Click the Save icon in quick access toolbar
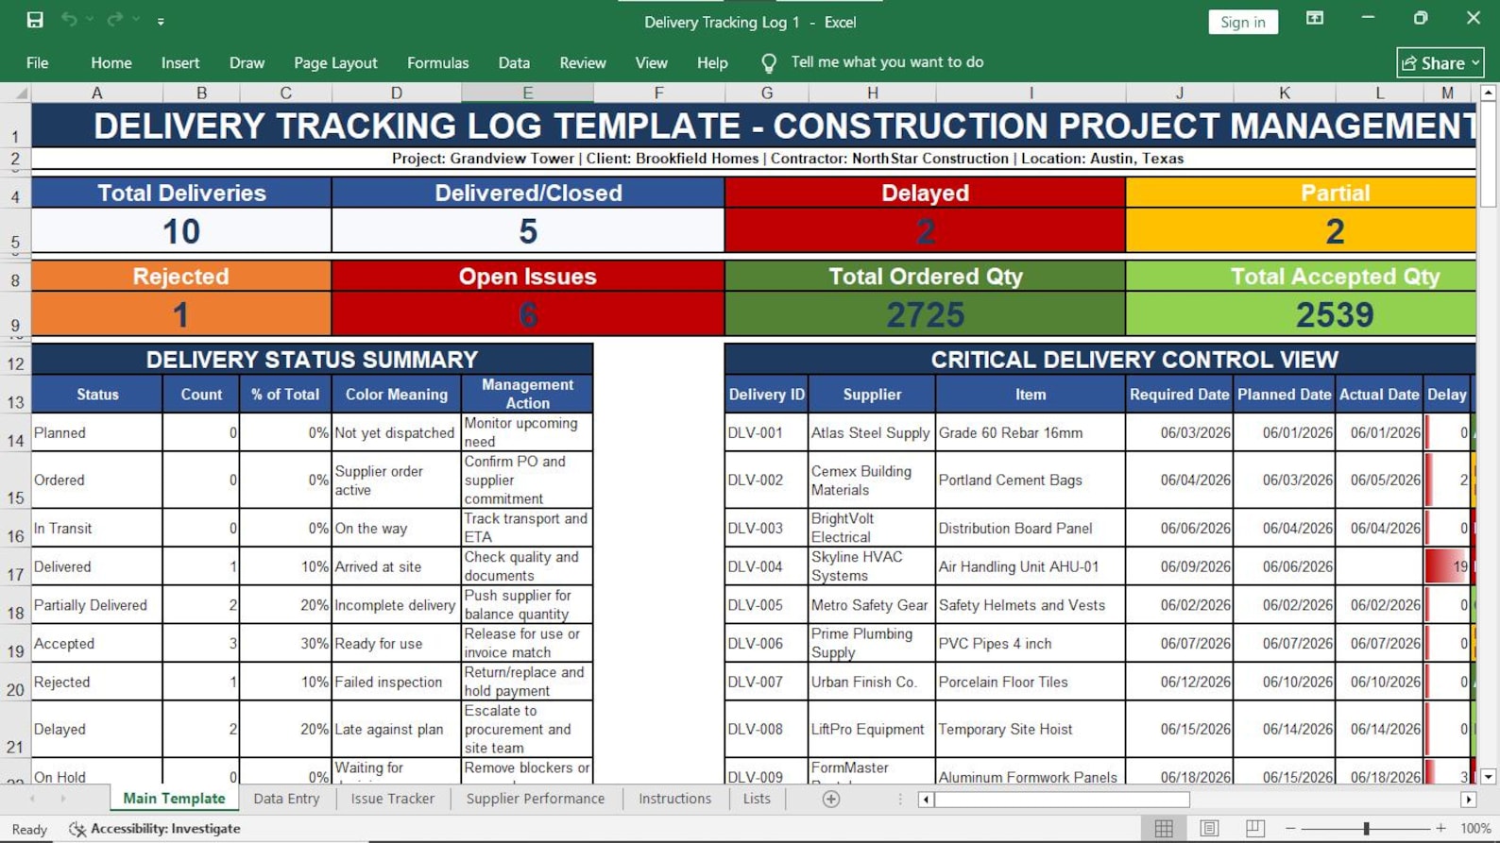1500x843 pixels. tap(35, 20)
